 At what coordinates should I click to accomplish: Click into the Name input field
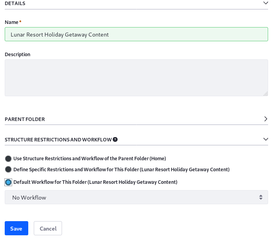coord(136,34)
